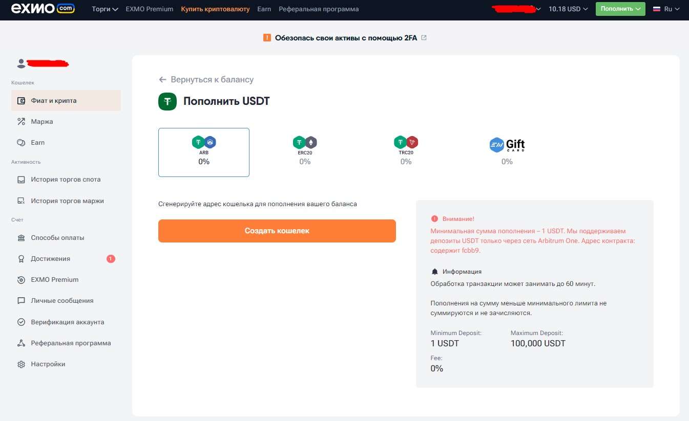Click the red Внимание alert icon
689x421 pixels.
(x=434, y=218)
